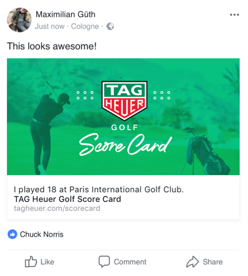
Task: Open Chuck Norris in the likes list
Action: tap(42, 234)
